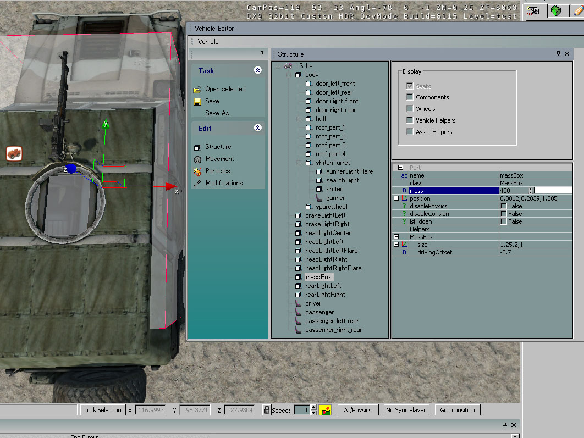The width and height of the screenshot is (584, 438).
Task: Click the speed lock icon in status bar
Action: [266, 410]
